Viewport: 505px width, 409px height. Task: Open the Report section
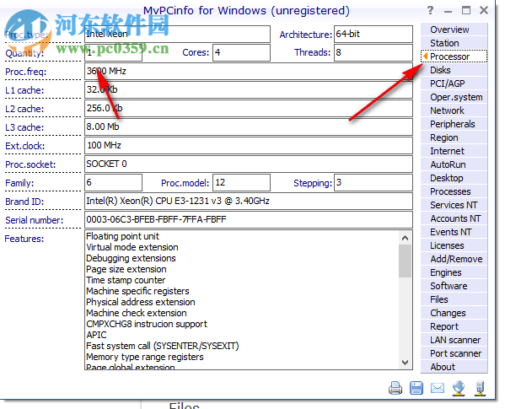pyautogui.click(x=454, y=327)
